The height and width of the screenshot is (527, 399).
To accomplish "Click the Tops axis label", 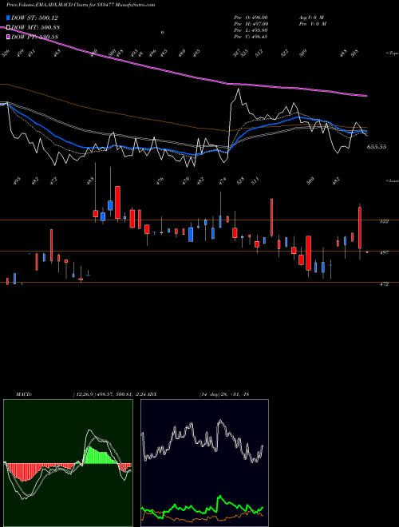I will pos(392,53).
